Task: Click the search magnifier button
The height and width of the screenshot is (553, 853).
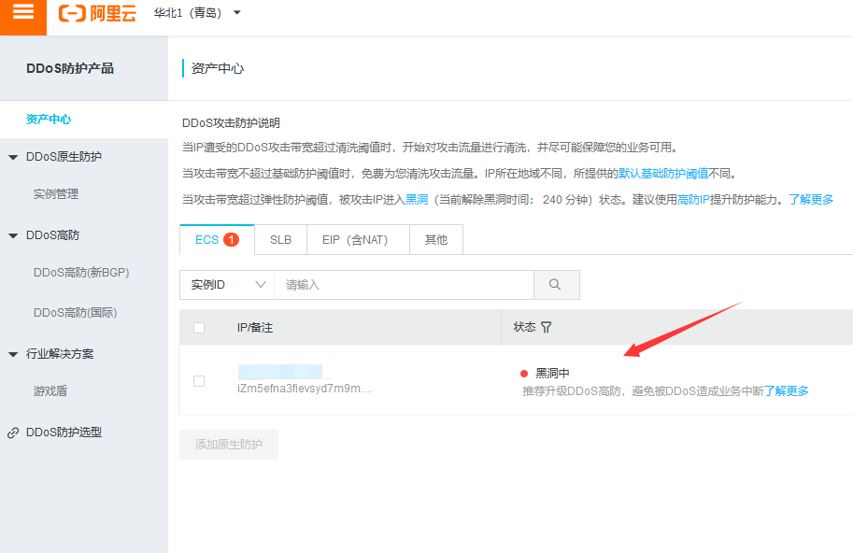Action: (556, 285)
